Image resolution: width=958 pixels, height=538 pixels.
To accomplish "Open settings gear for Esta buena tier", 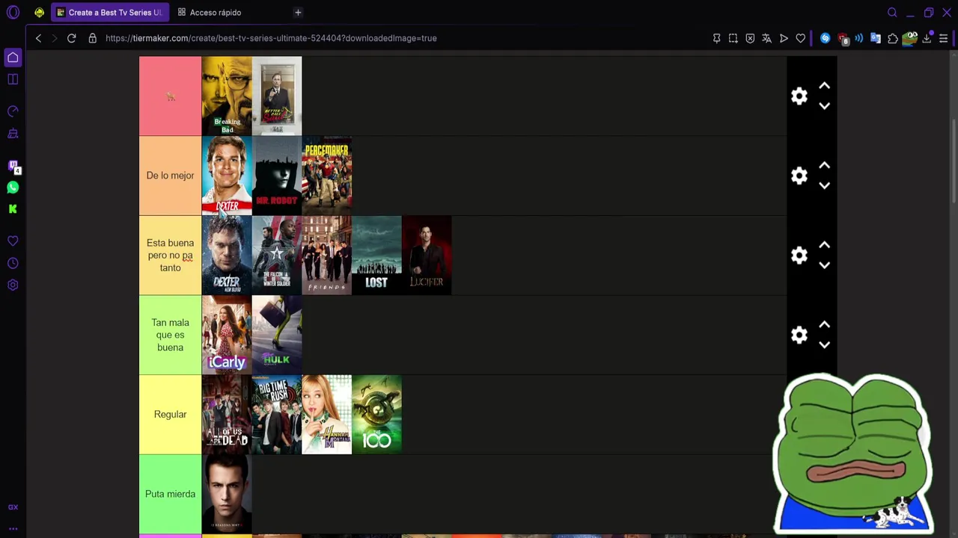I will tap(799, 256).
